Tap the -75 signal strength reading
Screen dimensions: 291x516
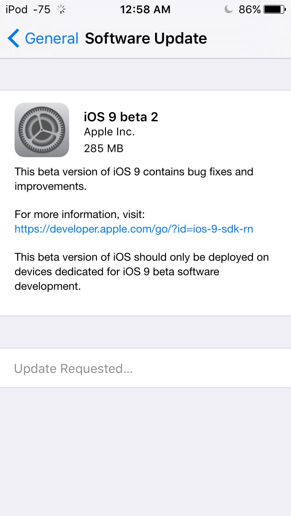coord(41,10)
